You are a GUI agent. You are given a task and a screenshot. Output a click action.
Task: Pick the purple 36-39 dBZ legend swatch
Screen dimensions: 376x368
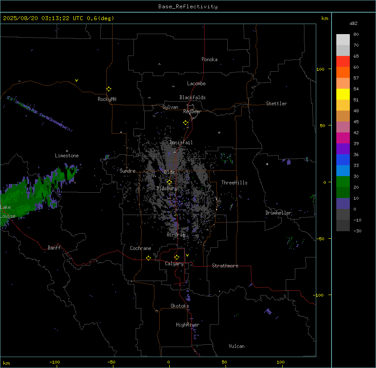pyautogui.click(x=343, y=149)
